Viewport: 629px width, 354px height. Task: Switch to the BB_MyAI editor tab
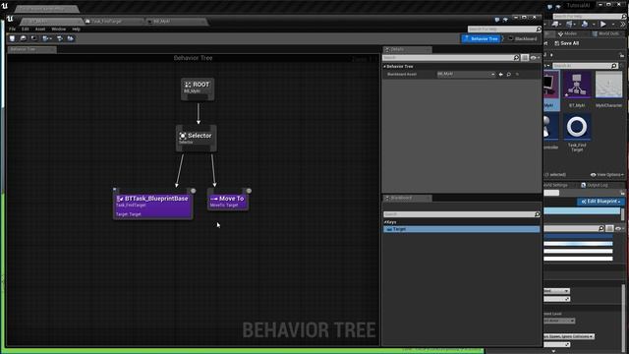tap(177, 22)
